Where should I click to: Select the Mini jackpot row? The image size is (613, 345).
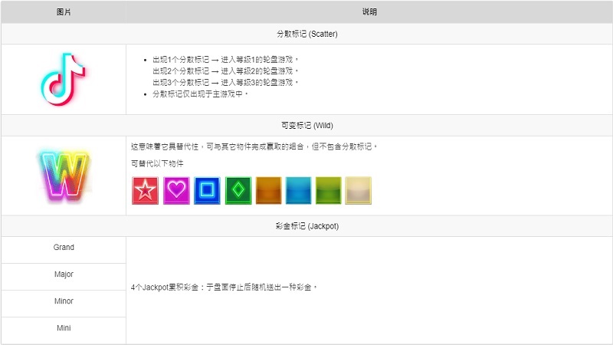pos(64,330)
